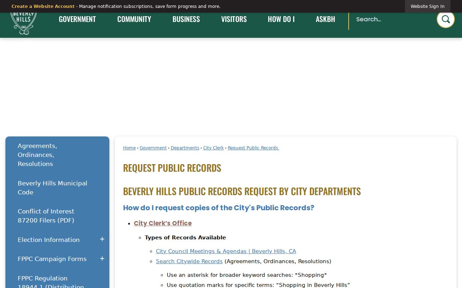Select Agreements, Ordinances, Resolutions sidebar item

57,155
